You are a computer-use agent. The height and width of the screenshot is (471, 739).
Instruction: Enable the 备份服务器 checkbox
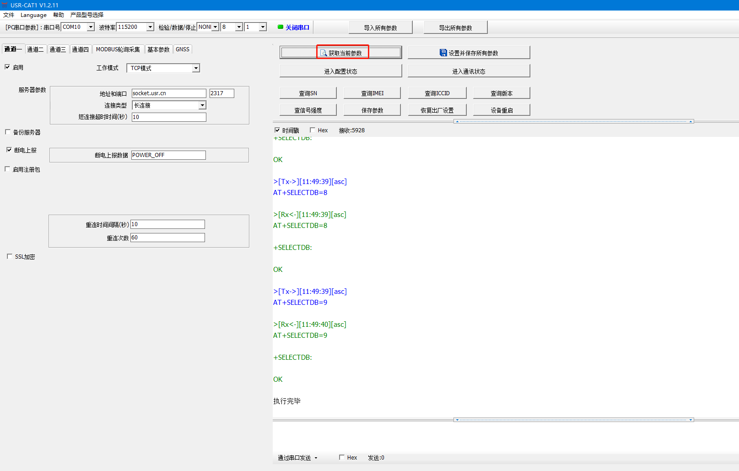click(x=8, y=132)
